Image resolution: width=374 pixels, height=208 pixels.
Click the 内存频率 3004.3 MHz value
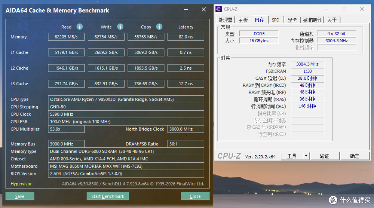(308, 64)
